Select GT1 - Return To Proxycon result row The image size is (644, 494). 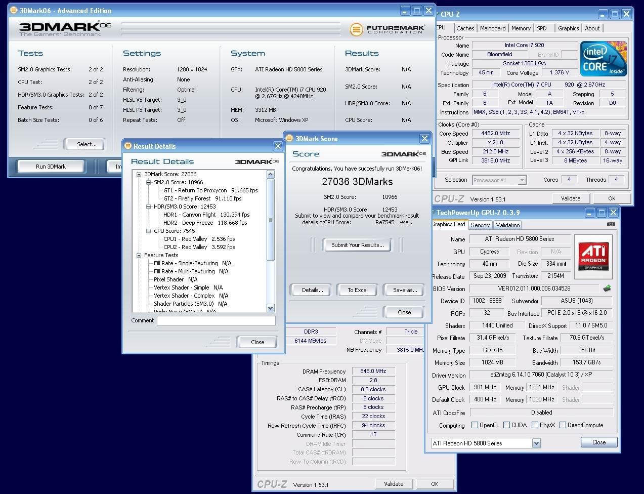click(x=210, y=190)
